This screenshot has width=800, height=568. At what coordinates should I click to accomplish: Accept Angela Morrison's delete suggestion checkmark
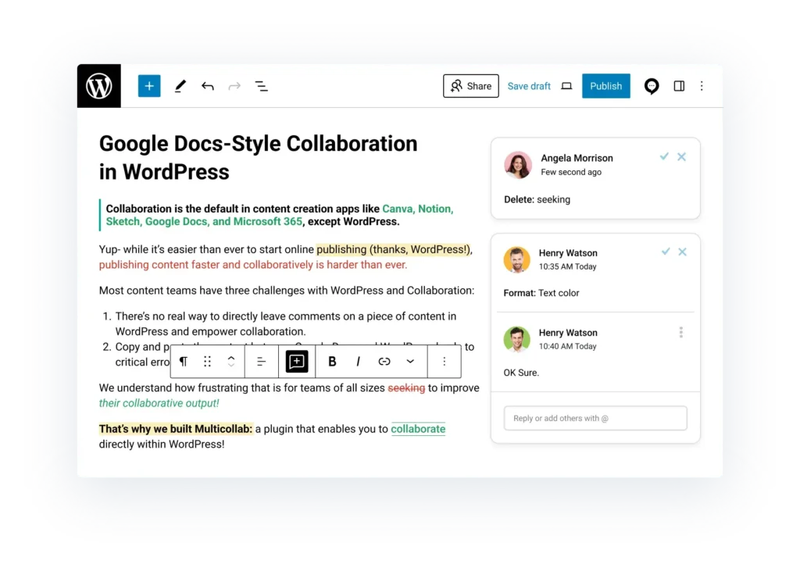click(664, 157)
